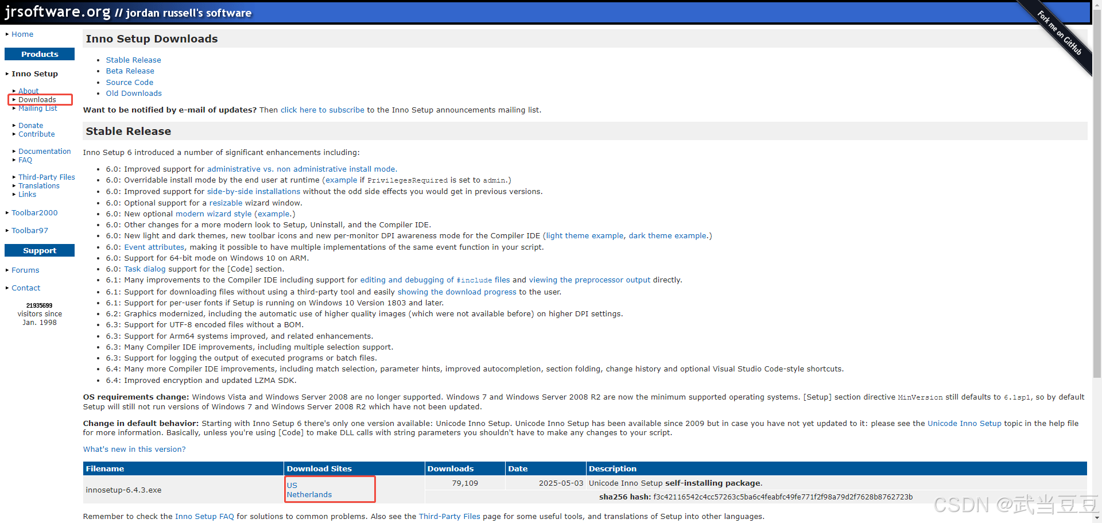Click the page vertical scrollbar thumb
The height and width of the screenshot is (523, 1102).
point(1097,195)
